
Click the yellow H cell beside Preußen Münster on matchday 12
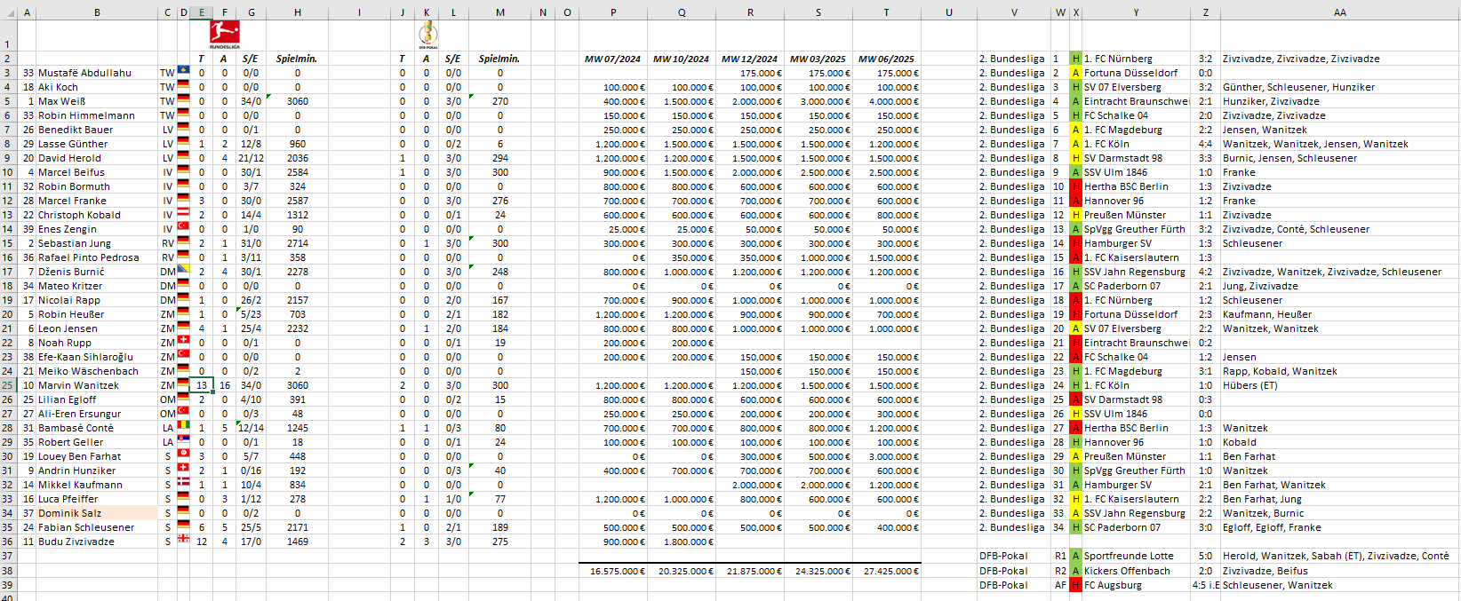1076,215
